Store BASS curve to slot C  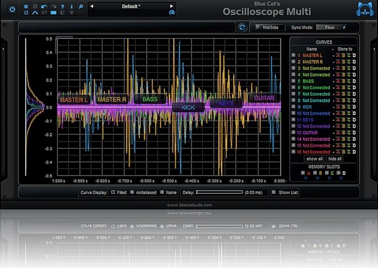(x=349, y=81)
